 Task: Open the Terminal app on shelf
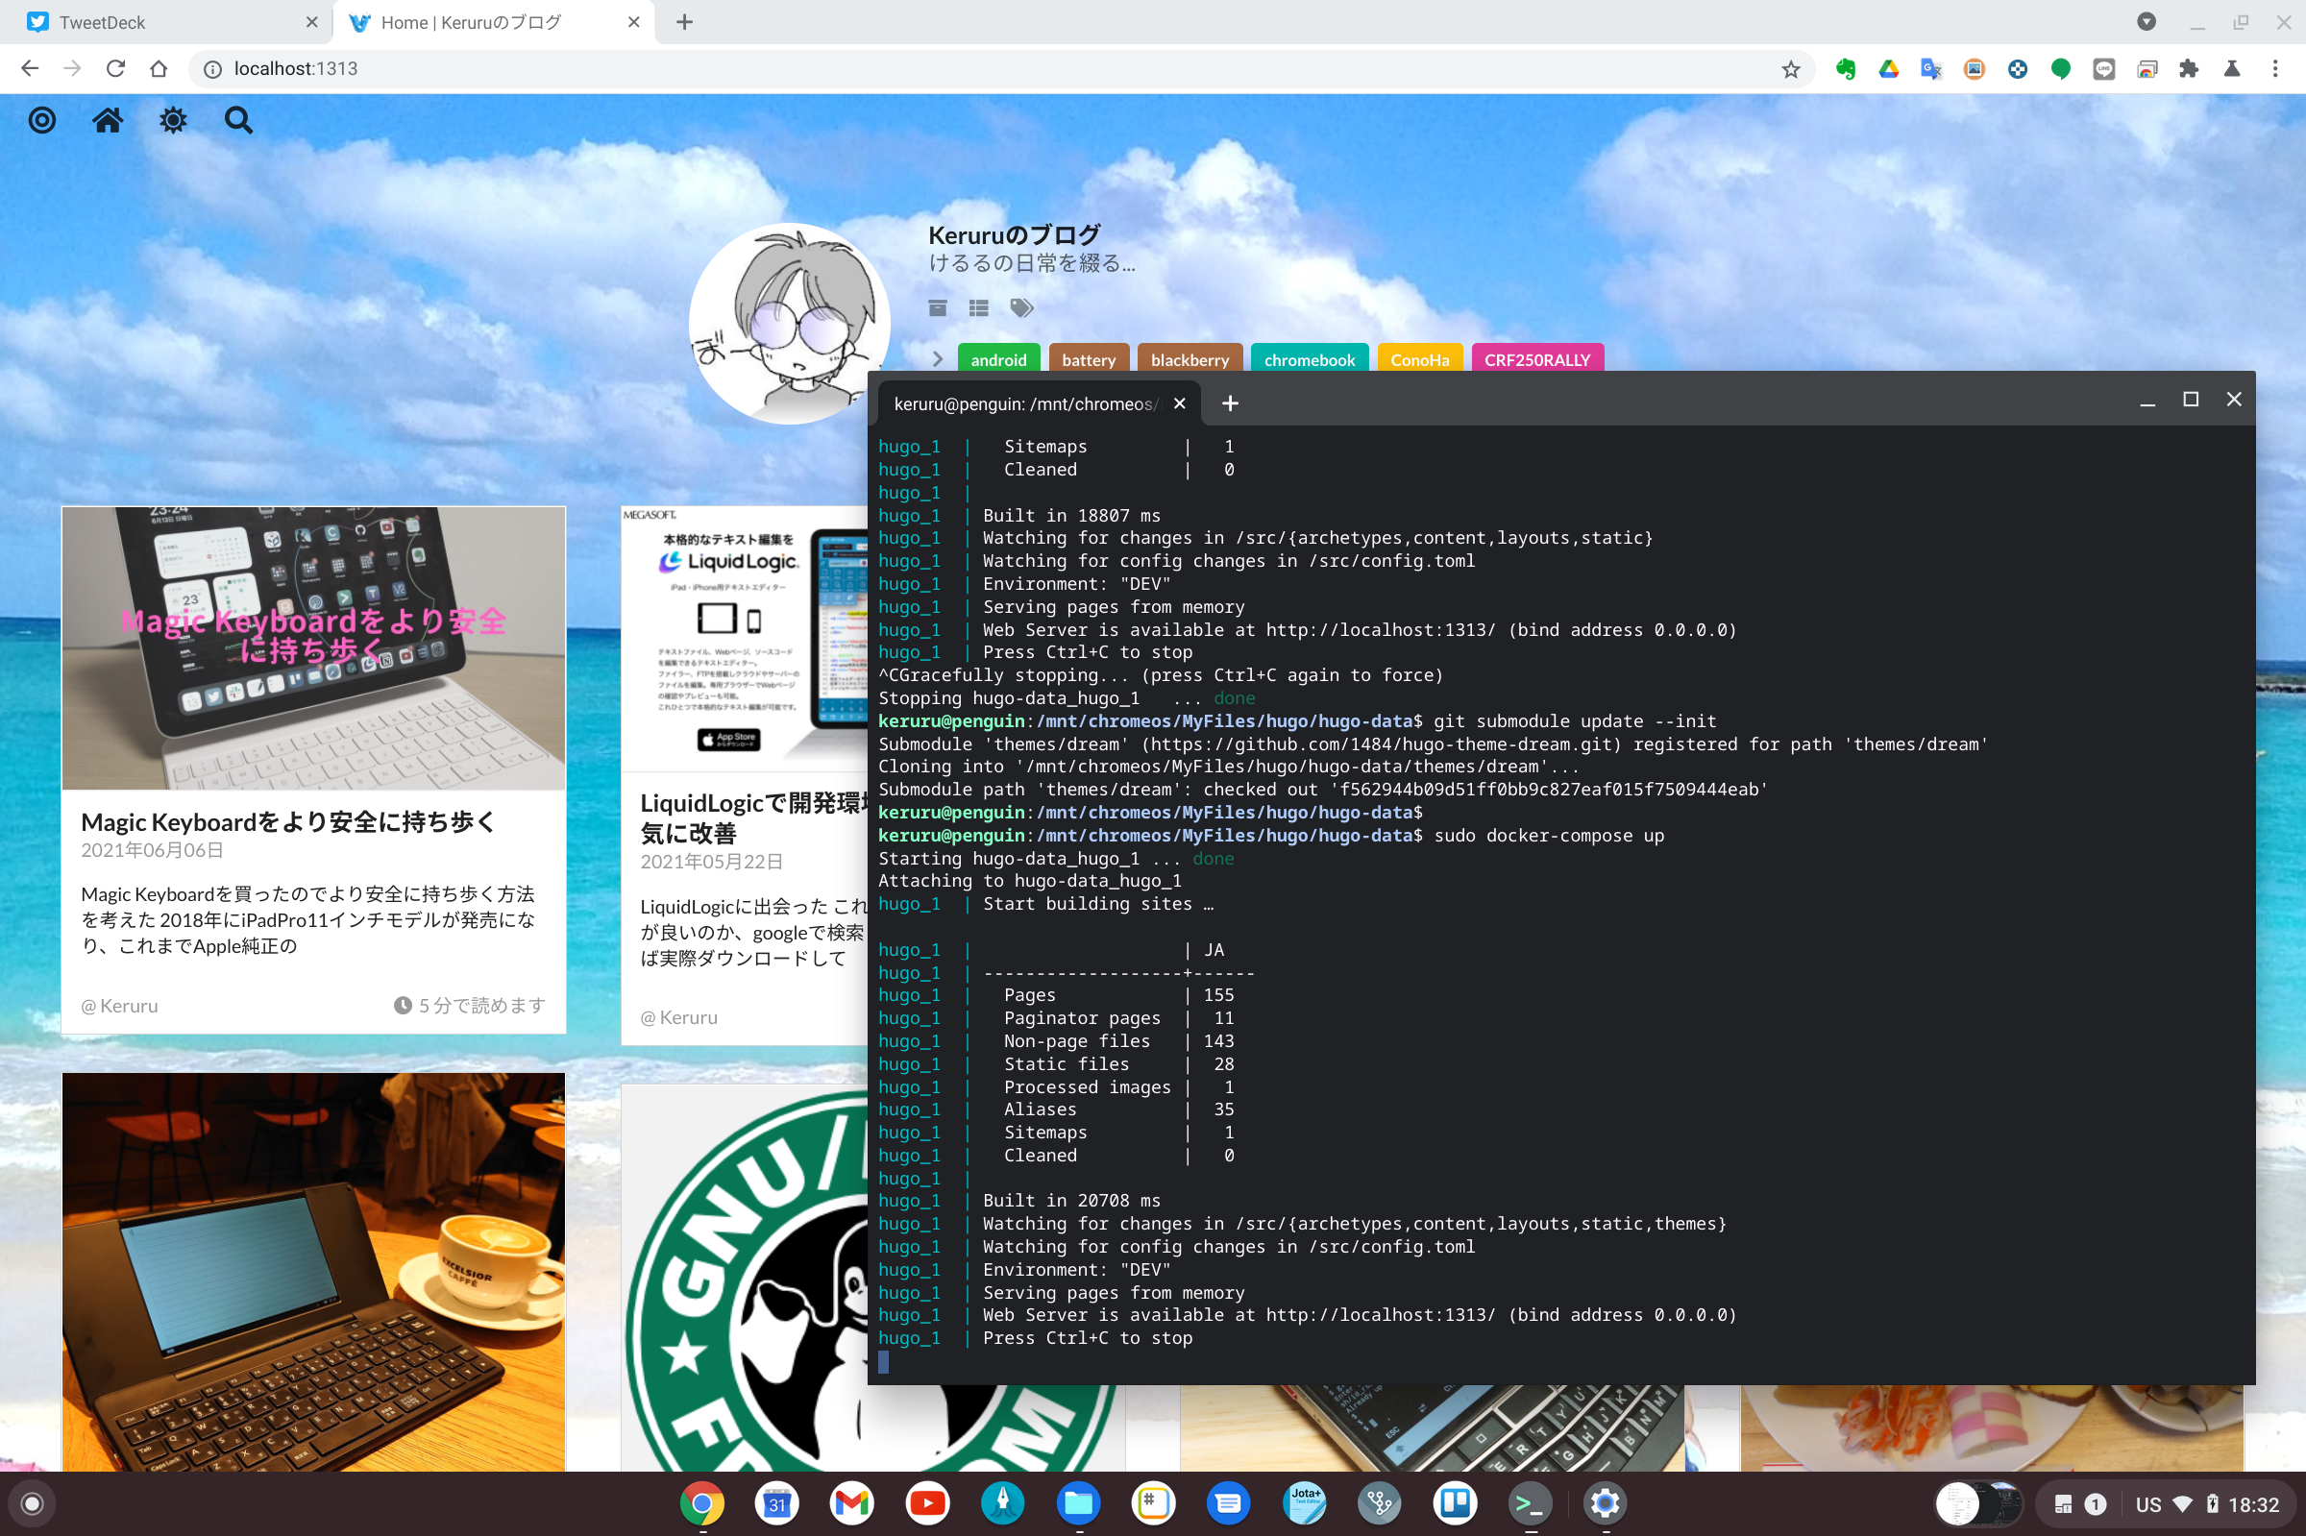(1531, 1502)
